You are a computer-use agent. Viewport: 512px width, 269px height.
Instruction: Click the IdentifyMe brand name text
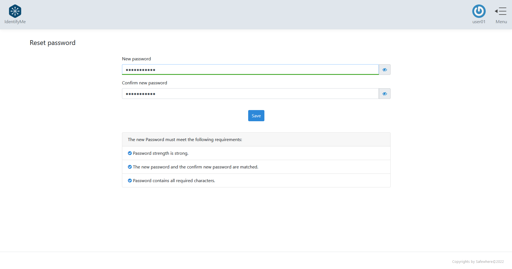15,22
